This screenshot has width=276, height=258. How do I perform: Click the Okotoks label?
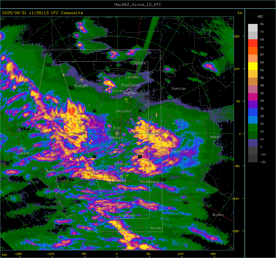click(x=123, y=205)
